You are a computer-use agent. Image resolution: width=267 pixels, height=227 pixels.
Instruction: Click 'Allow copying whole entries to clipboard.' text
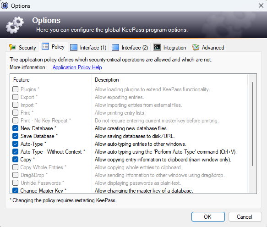click(x=138, y=167)
